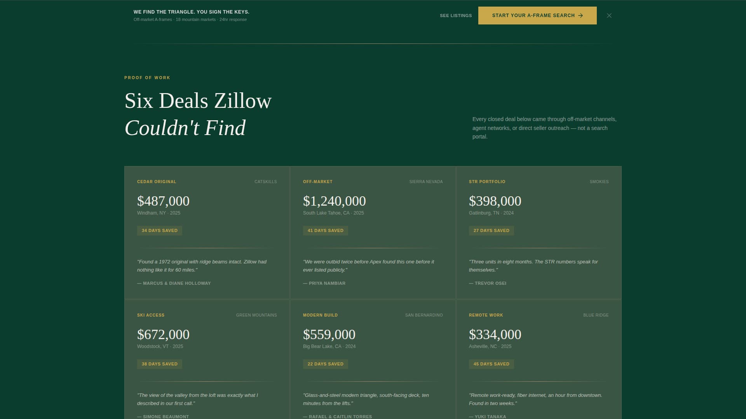The width and height of the screenshot is (746, 419).
Task: Click the PROOF OF WORK label
Action: coord(147,78)
